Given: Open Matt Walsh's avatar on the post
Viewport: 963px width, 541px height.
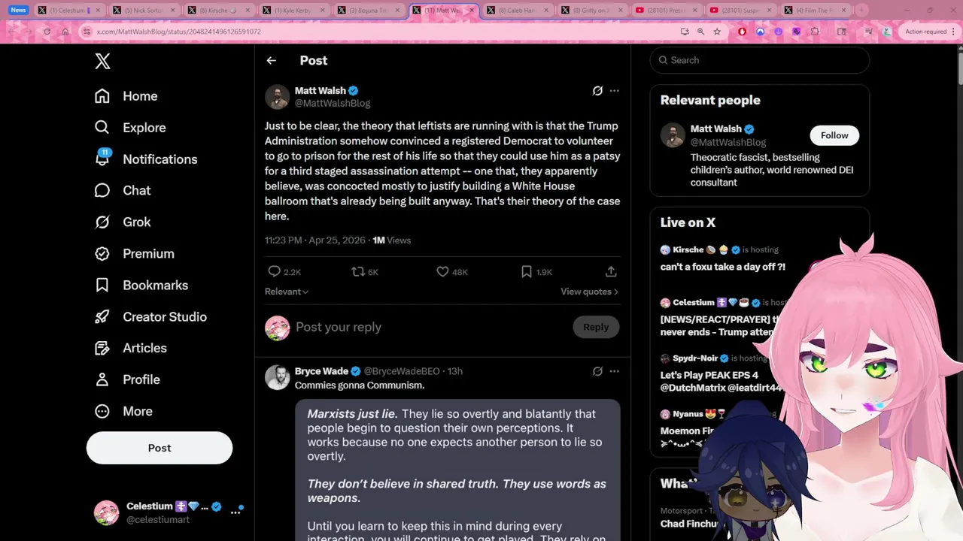Looking at the screenshot, I should (x=277, y=97).
